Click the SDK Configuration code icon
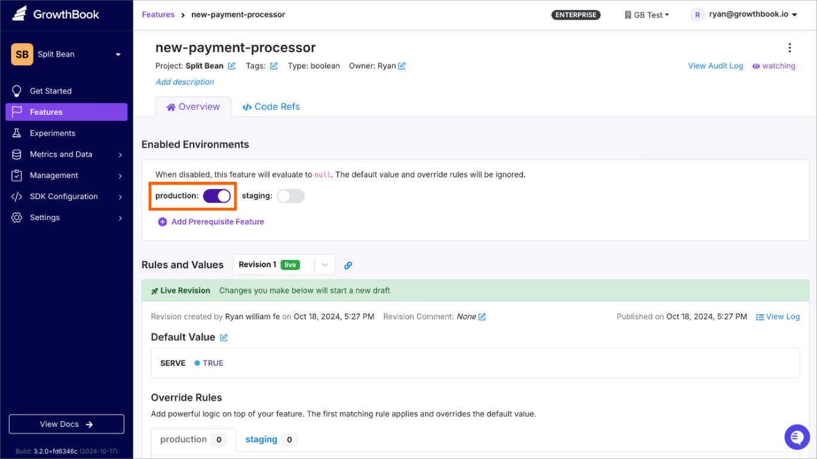Viewport: 817px width, 459px height. point(17,197)
